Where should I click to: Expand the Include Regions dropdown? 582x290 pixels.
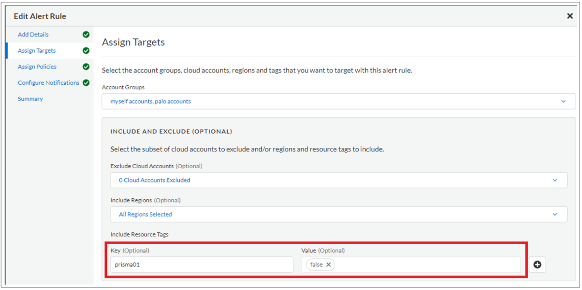[555, 215]
